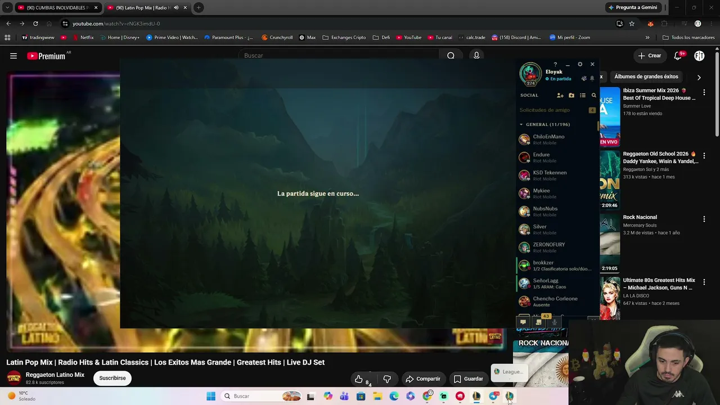
Task: Open a new browser tab
Action: pyautogui.click(x=199, y=8)
